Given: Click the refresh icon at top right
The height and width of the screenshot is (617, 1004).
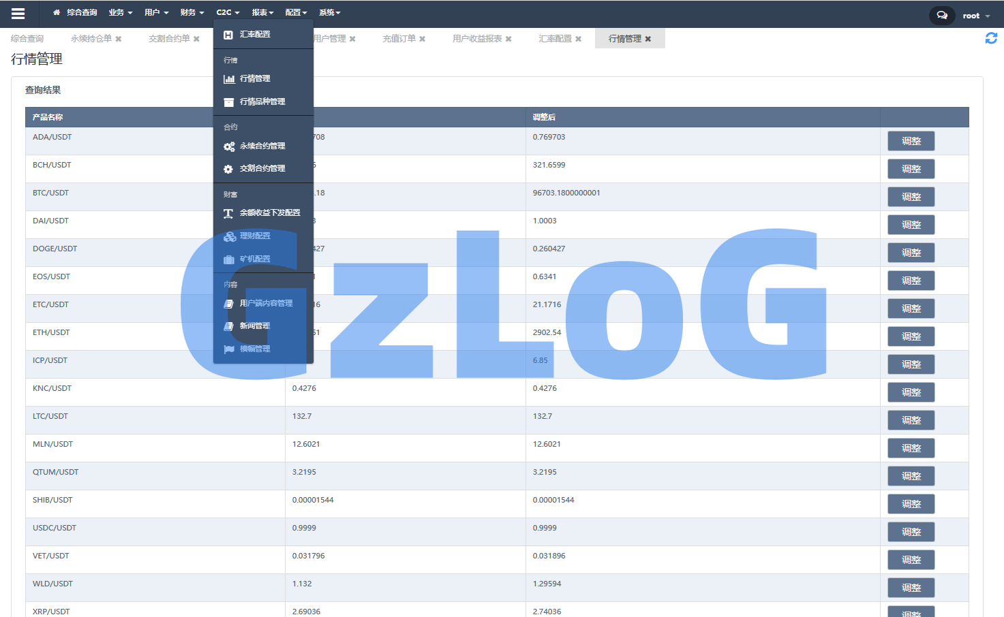Looking at the screenshot, I should click(991, 39).
